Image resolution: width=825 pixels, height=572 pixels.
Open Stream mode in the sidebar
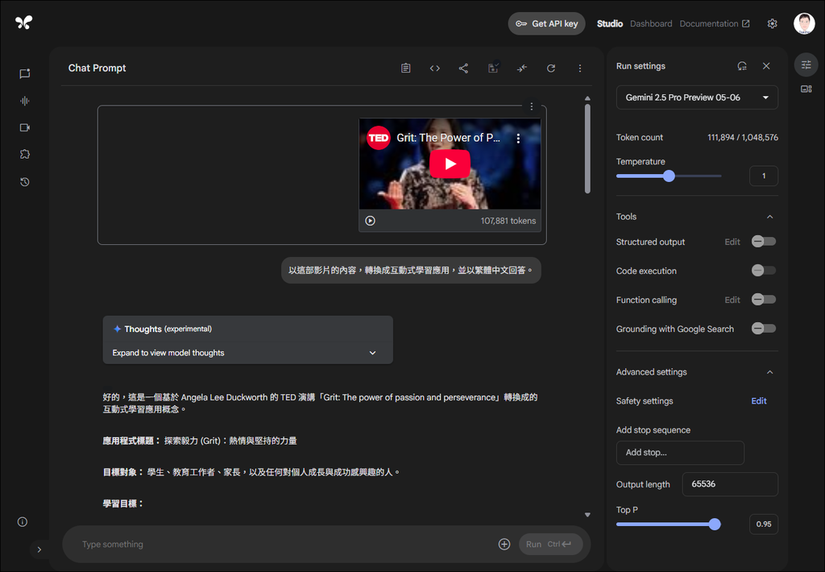click(24, 101)
